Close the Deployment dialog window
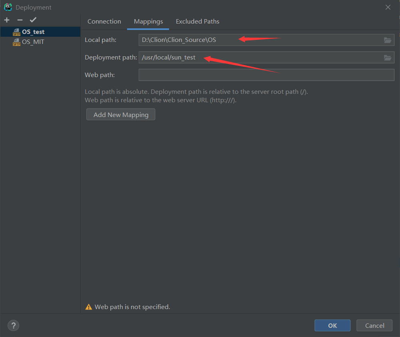The width and height of the screenshot is (400, 337). pyautogui.click(x=388, y=7)
